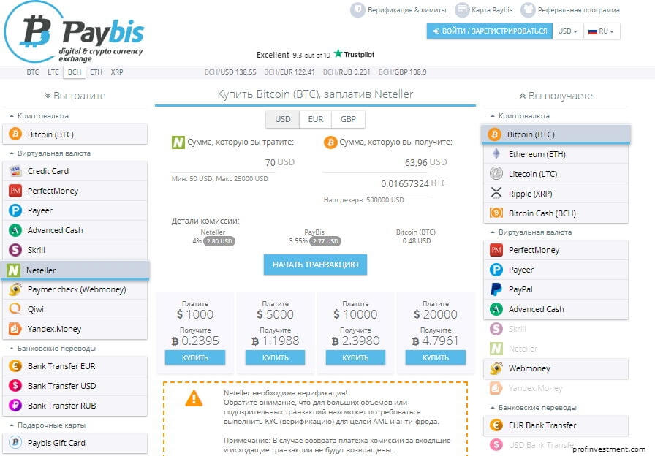Open the RU language dropdown
655x456 pixels.
[x=602, y=31]
